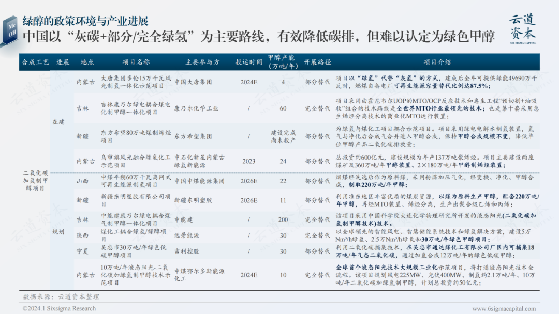Select the capacity value 60
The height and width of the screenshot is (314, 559).
click(283, 108)
